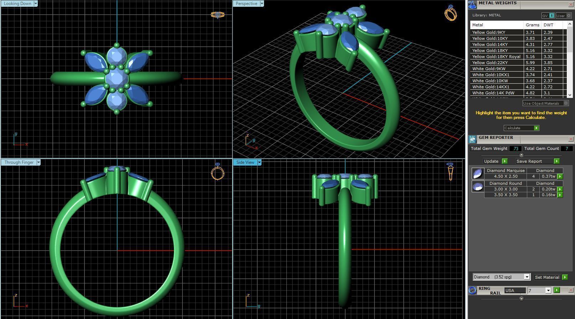Click the 4.50 X 2.50 size cell
575x319 pixels.
506,176
